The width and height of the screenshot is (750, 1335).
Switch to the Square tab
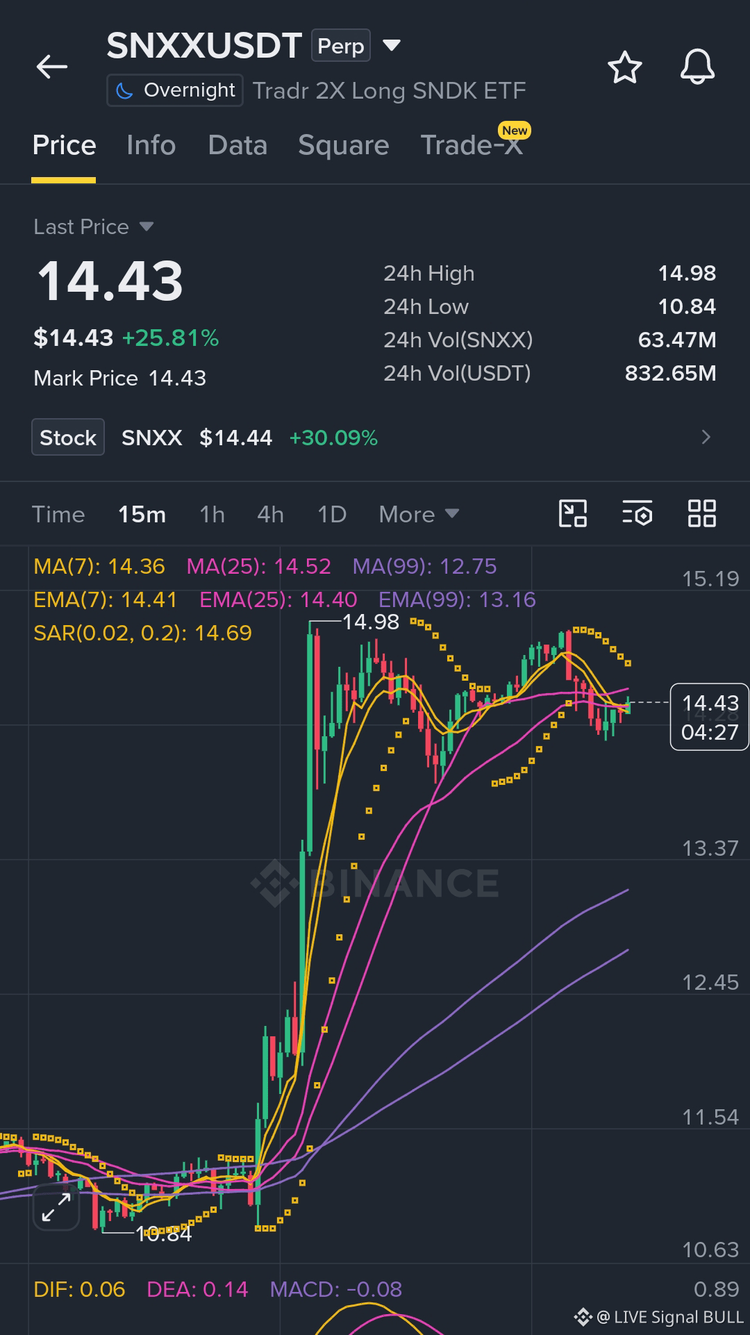(343, 145)
